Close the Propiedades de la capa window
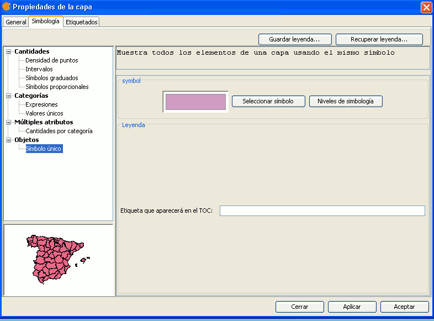The height and width of the screenshot is (321, 434). pos(426,7)
